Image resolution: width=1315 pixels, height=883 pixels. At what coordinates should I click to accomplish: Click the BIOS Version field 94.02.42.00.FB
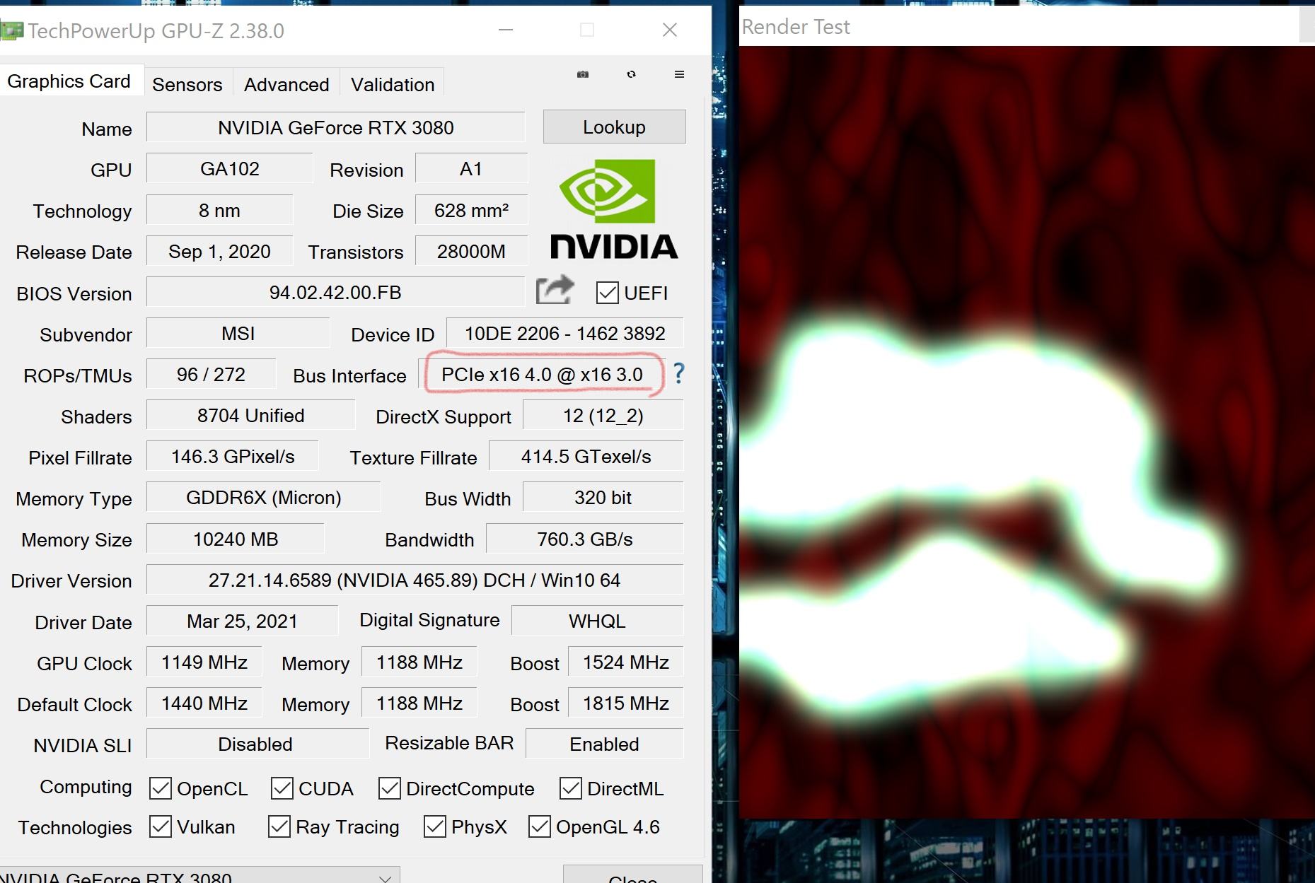pyautogui.click(x=336, y=293)
